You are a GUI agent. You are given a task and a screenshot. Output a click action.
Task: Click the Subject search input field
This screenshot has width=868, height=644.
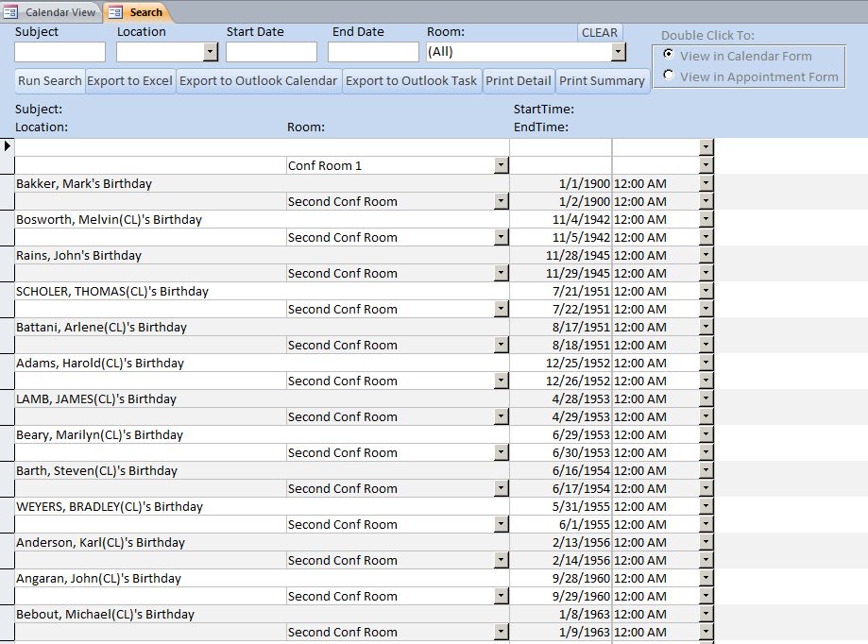click(60, 52)
